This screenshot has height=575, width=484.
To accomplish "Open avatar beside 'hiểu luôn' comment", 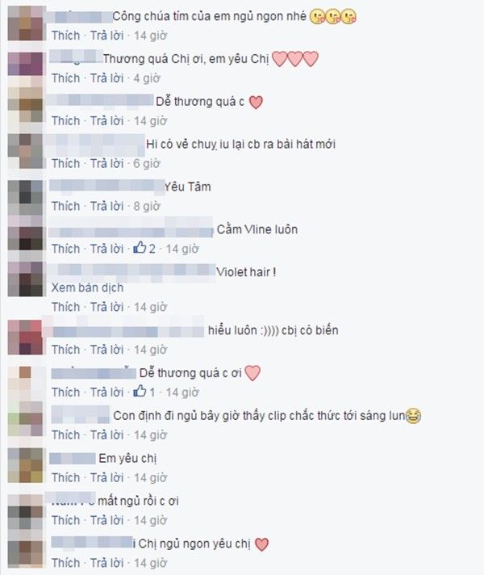I will [25, 337].
